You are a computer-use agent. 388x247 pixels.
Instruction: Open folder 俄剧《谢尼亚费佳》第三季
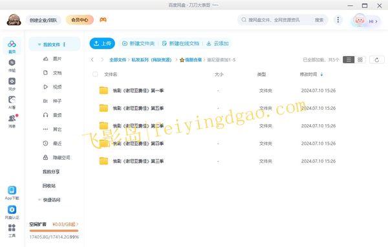138,161
